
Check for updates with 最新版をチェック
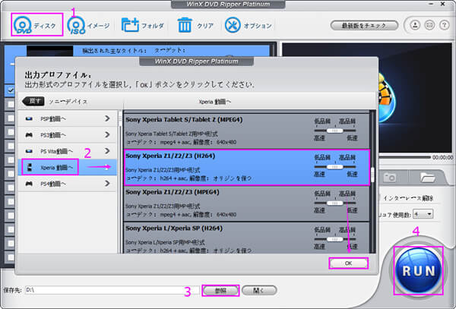tap(364, 26)
